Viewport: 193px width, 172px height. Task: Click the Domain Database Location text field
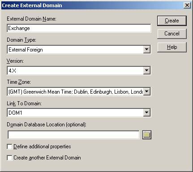point(73,135)
